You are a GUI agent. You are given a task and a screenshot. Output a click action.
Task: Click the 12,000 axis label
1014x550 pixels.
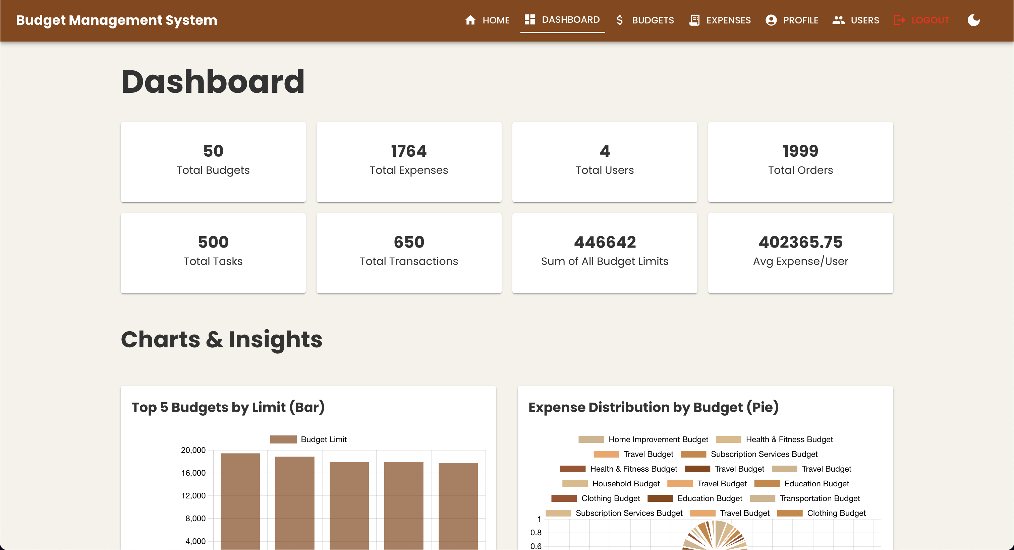pyautogui.click(x=193, y=495)
